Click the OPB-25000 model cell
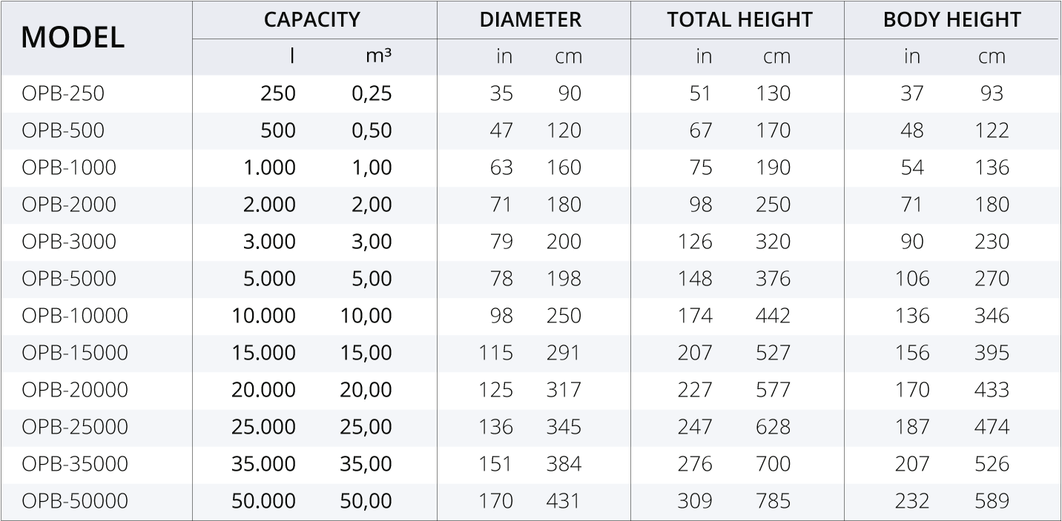The width and height of the screenshot is (1062, 521). tap(75, 427)
